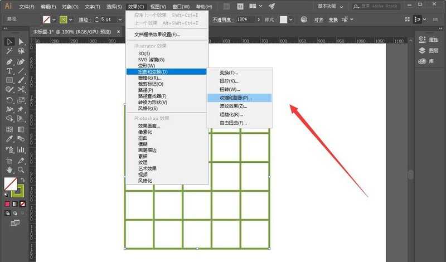This screenshot has width=446, height=262.
Task: Expand the stroke weight dropdown
Action: 120,20
